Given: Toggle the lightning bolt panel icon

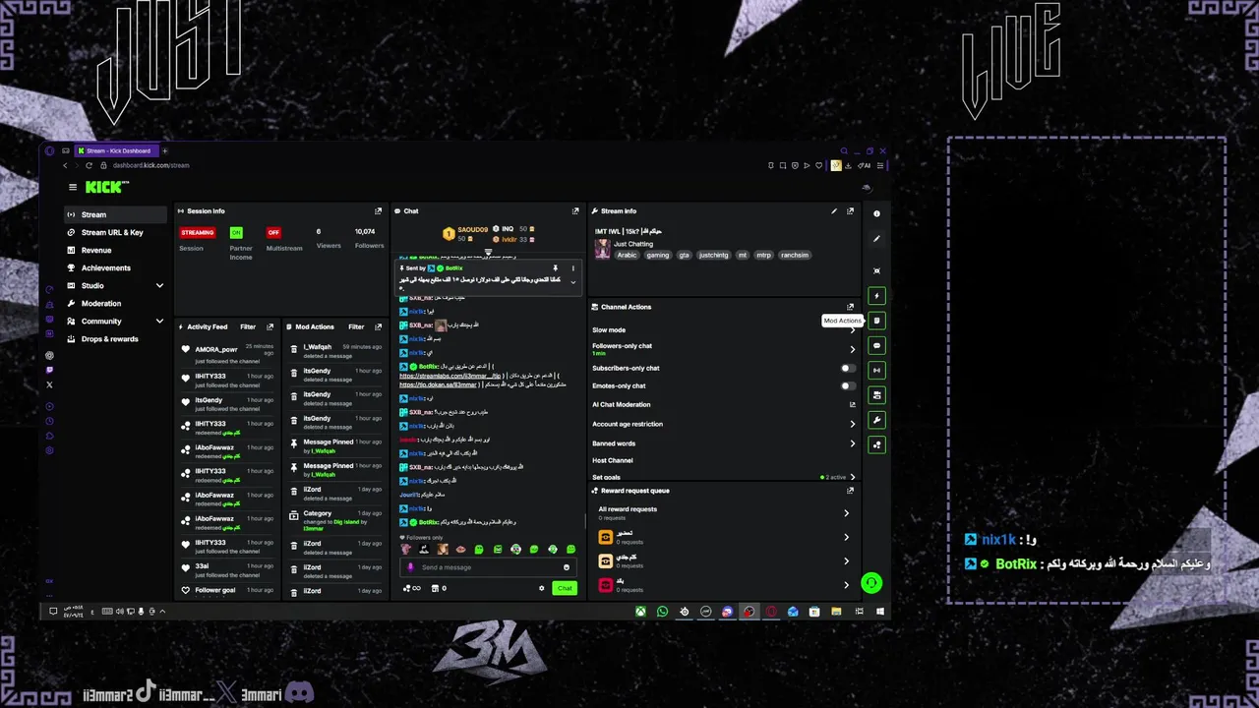Looking at the screenshot, I should point(876,296).
